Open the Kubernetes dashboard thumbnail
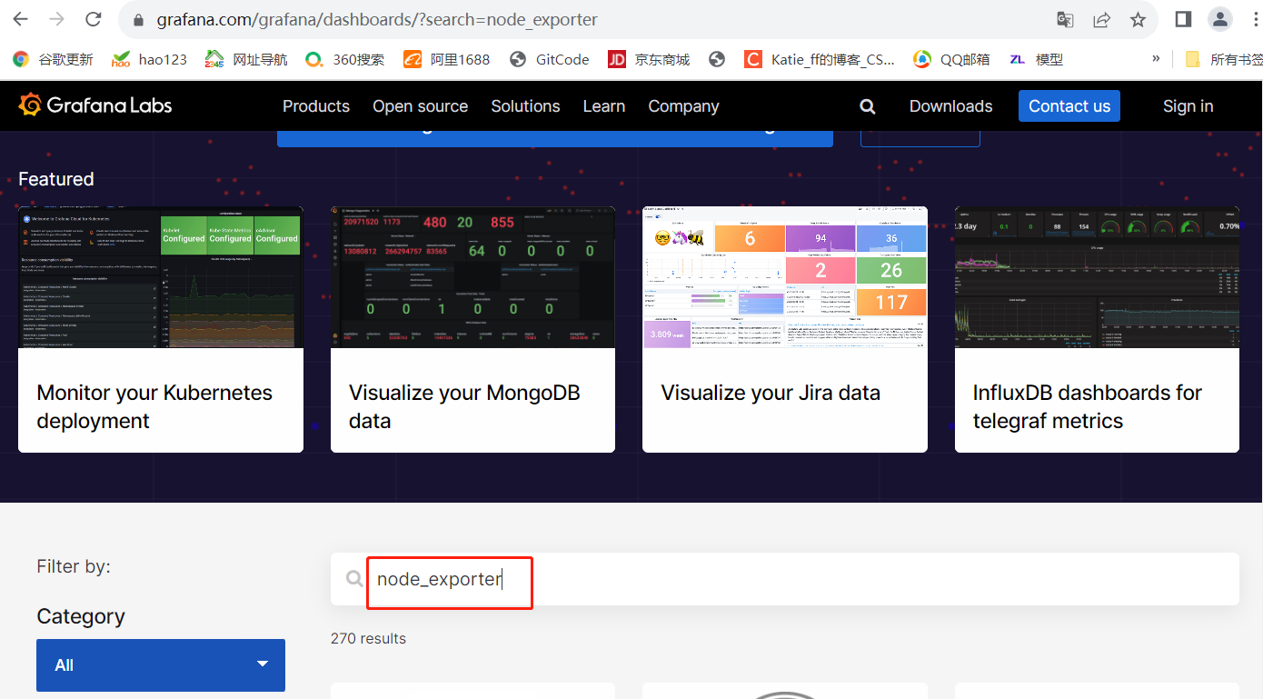The height and width of the screenshot is (699, 1263). tap(161, 277)
